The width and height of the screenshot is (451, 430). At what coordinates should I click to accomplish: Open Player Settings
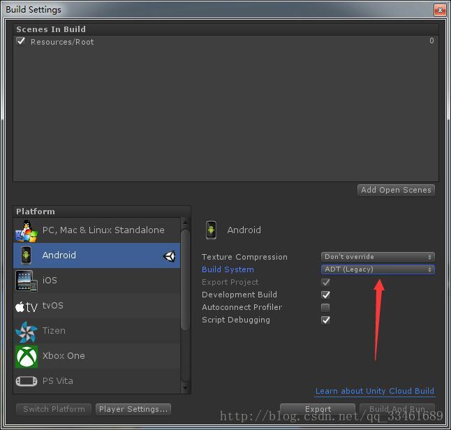pyautogui.click(x=133, y=409)
